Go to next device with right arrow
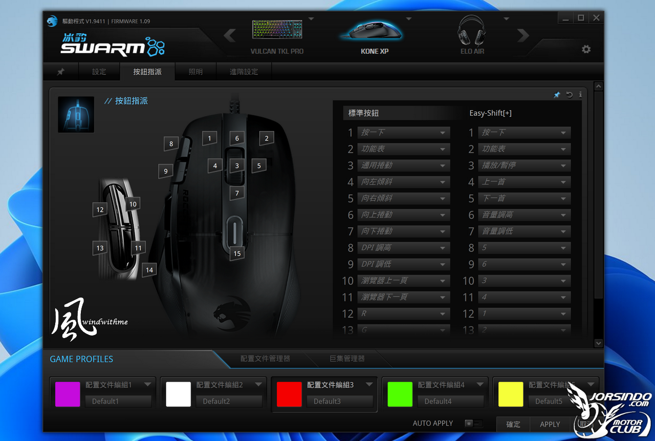Screen dimensions: 655x441 (523, 35)
